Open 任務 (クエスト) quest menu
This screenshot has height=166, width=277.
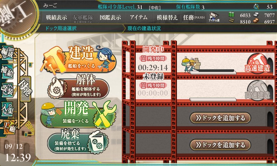point(194,17)
